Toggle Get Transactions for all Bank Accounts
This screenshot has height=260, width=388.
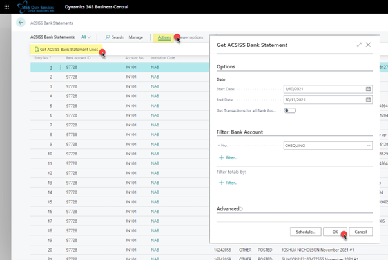[x=289, y=111]
